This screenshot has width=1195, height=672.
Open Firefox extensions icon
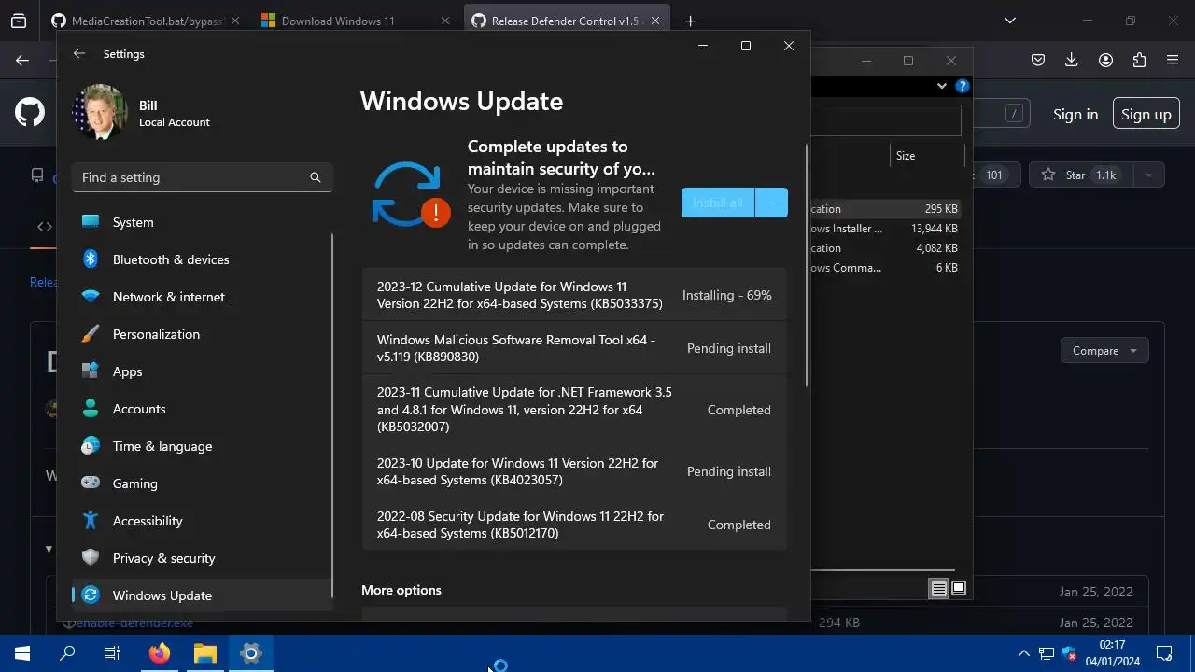pyautogui.click(x=1139, y=60)
